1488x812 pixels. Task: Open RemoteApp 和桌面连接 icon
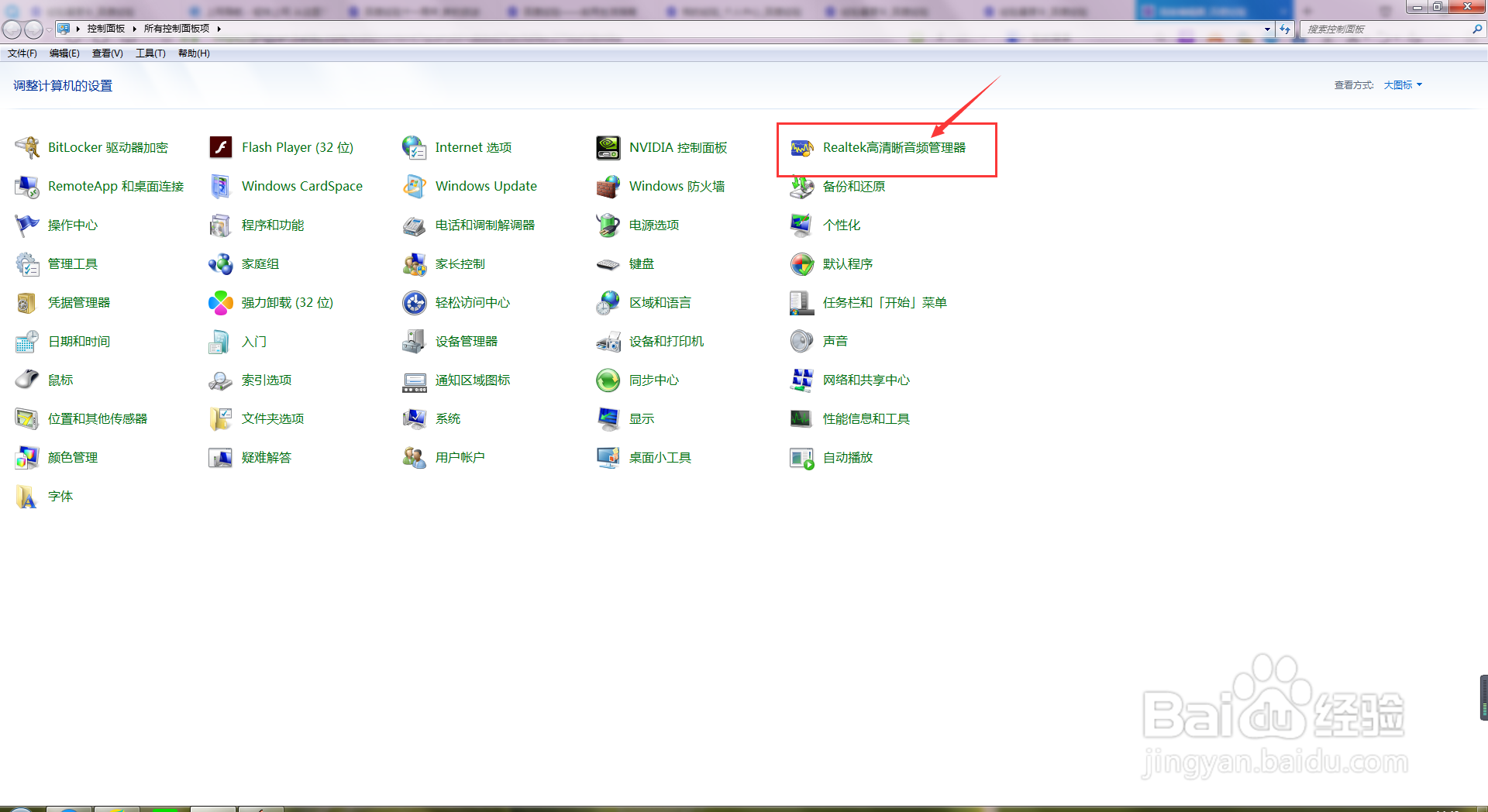point(27,186)
